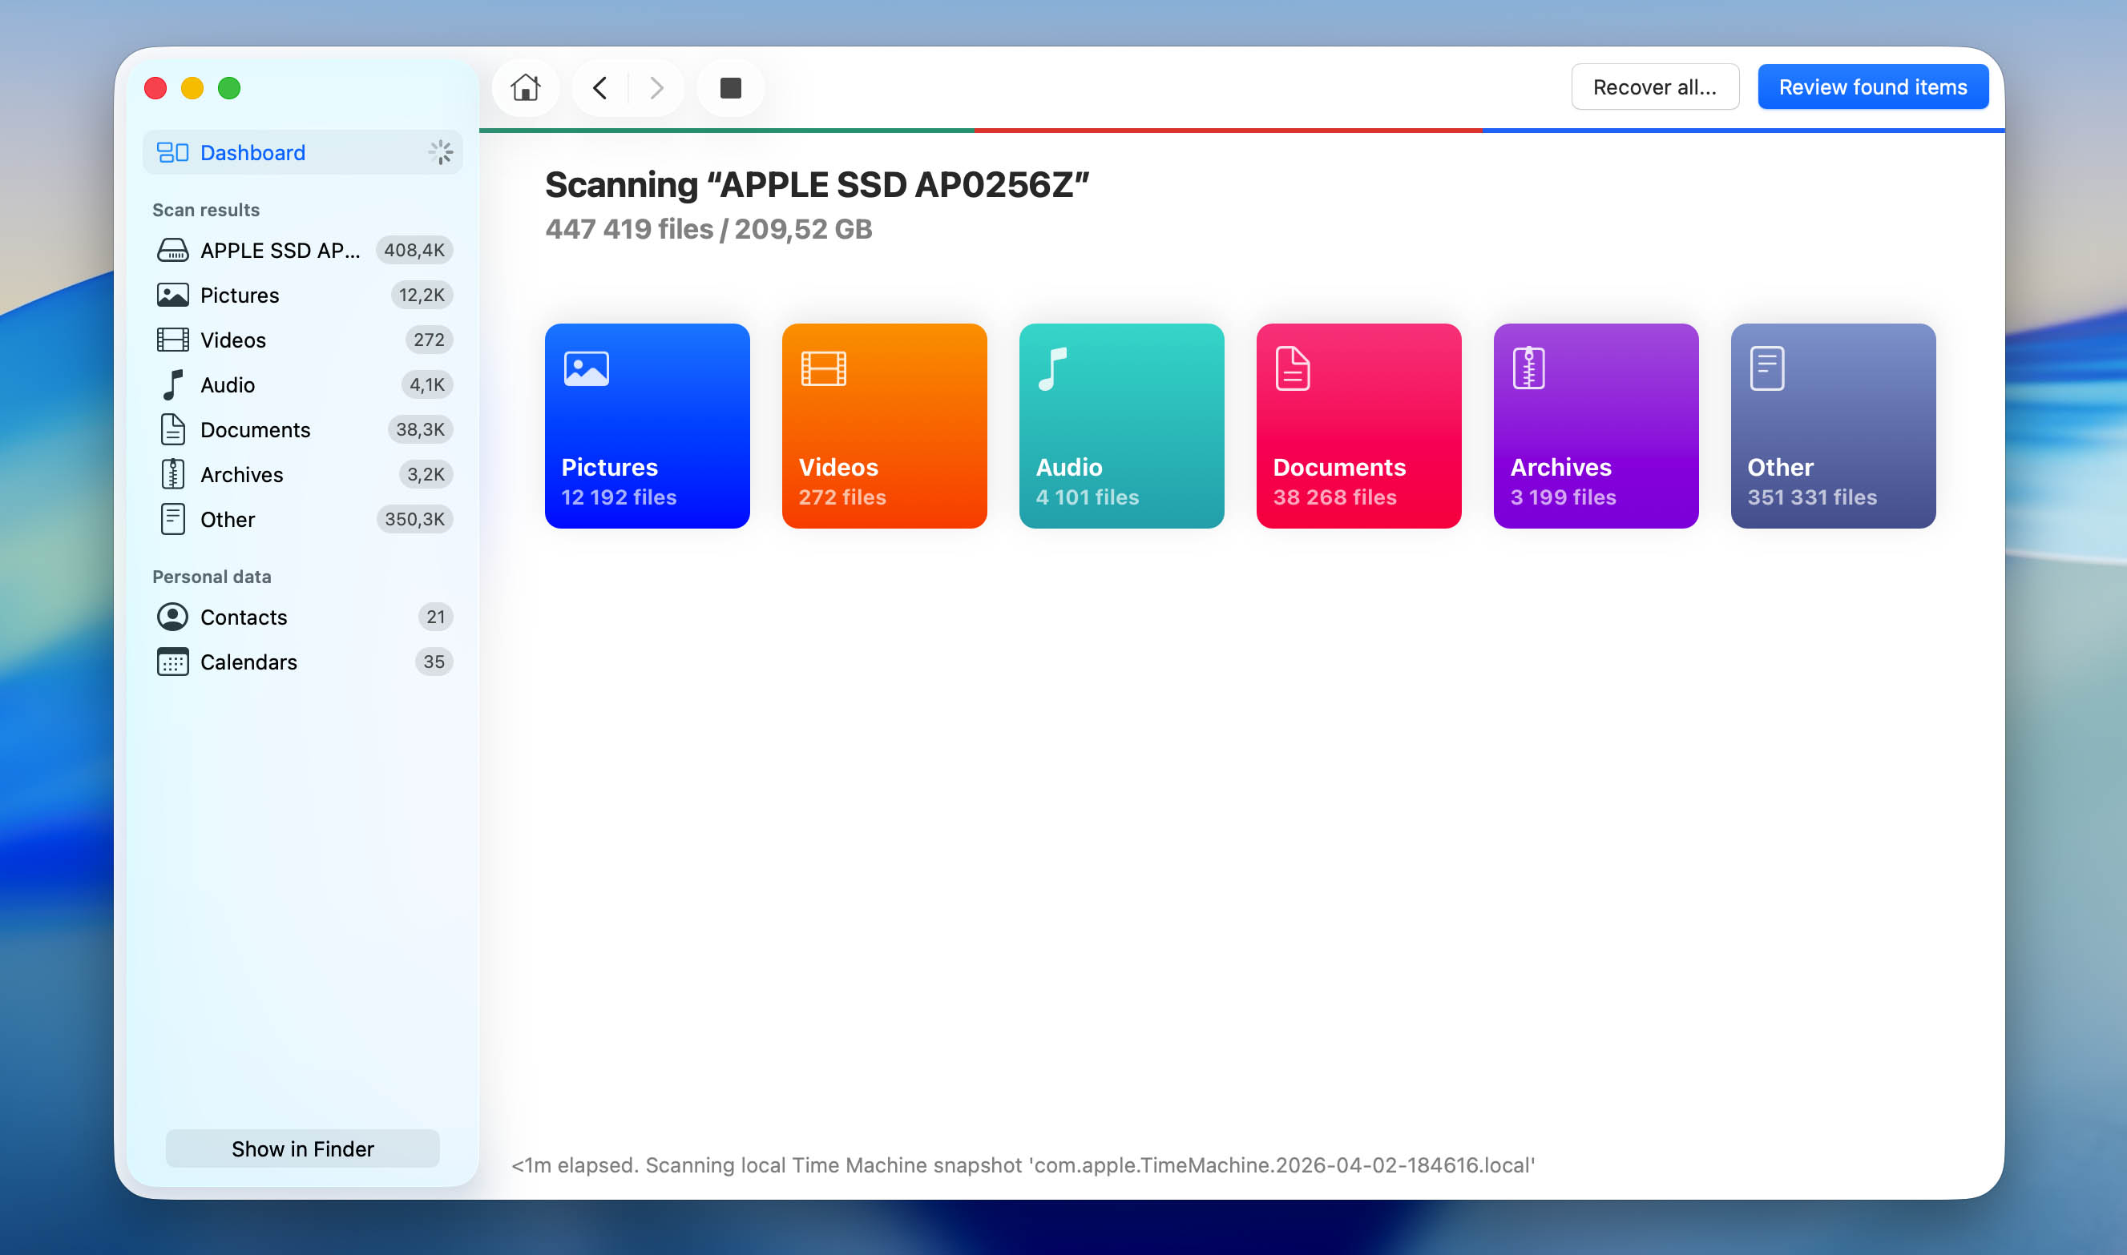Click the Recover all... button
Viewport: 2127px width, 1255px height.
pos(1655,87)
